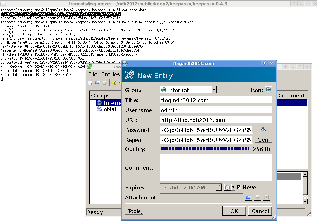
Task: Click the Save Database toolbar icon in KeePassX
Action: tap(105, 83)
